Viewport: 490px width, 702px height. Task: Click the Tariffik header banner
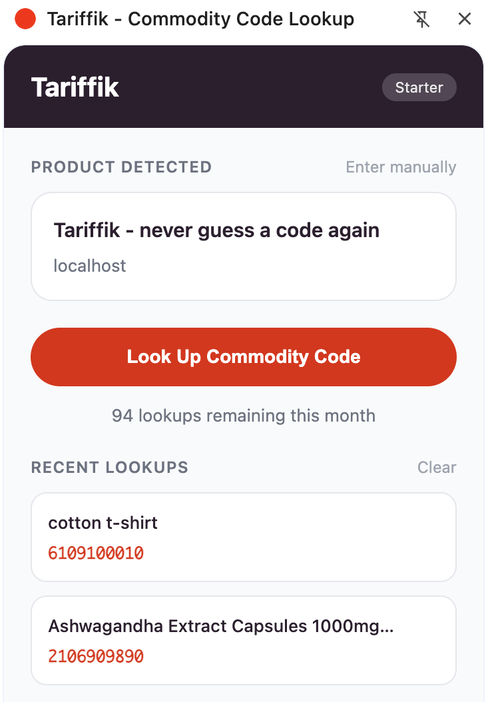click(x=244, y=87)
